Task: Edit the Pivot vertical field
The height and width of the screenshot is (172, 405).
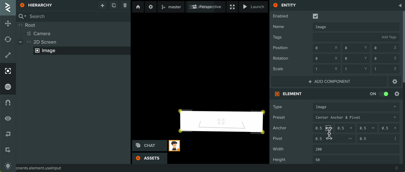Action: tap(378, 139)
